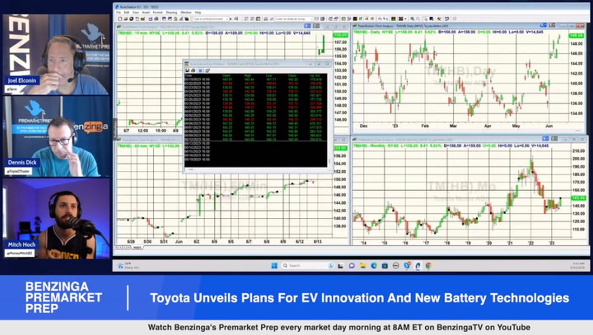Click the Save icon in main toolbar
This screenshot has height=335, width=593.
point(131,19)
